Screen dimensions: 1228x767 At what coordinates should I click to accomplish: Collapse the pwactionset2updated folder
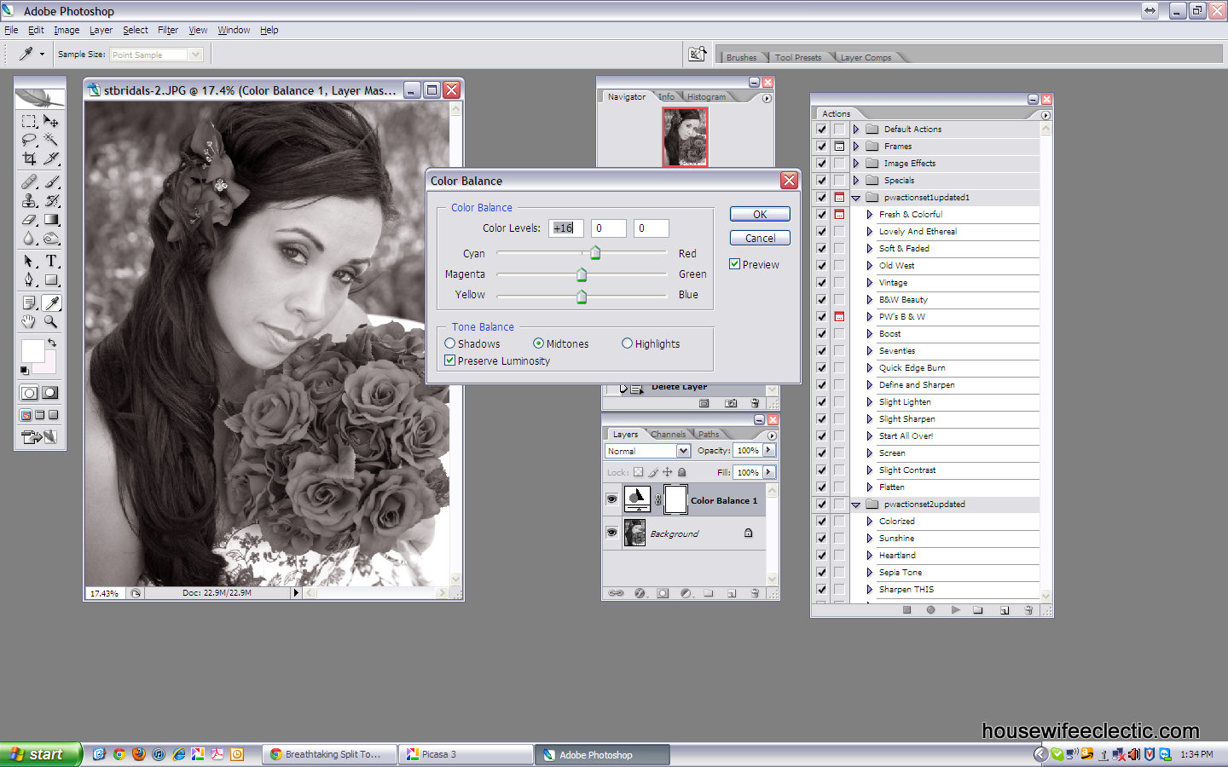[x=855, y=505]
